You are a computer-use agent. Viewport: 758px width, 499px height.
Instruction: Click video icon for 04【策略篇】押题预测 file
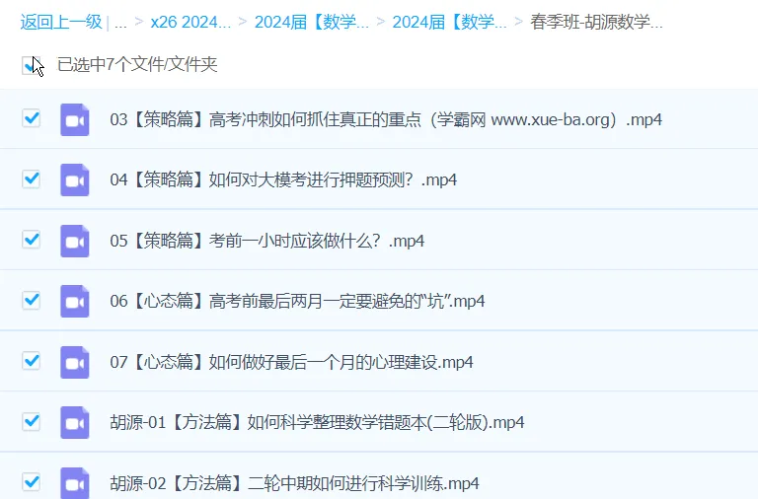pyautogui.click(x=75, y=179)
